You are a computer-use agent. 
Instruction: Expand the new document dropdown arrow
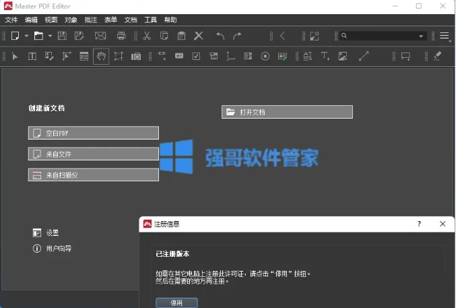[x=26, y=36]
